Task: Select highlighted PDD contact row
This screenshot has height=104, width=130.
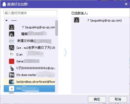Action: click(x=29, y=89)
